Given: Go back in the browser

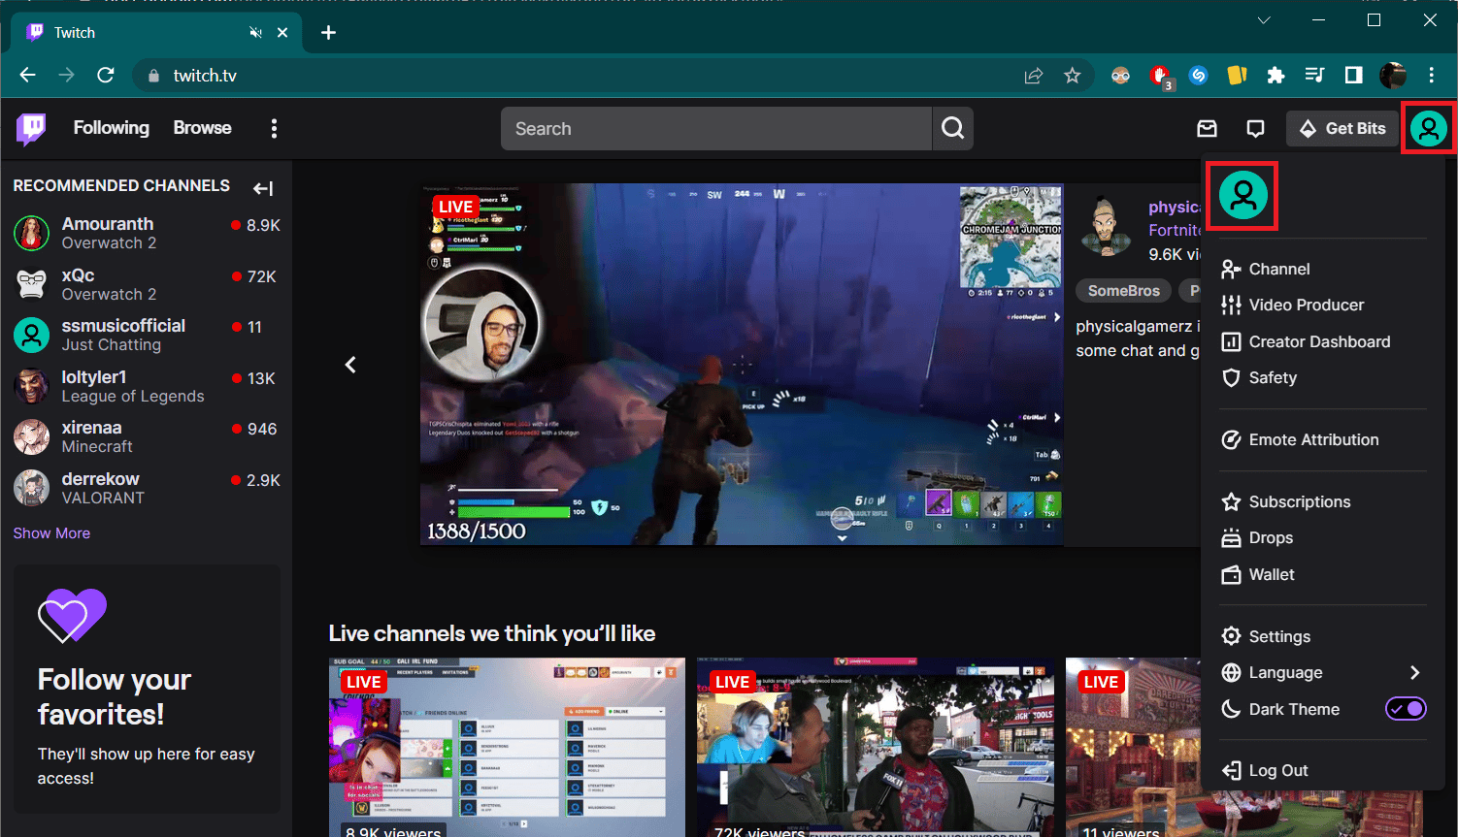Looking at the screenshot, I should [x=27, y=75].
